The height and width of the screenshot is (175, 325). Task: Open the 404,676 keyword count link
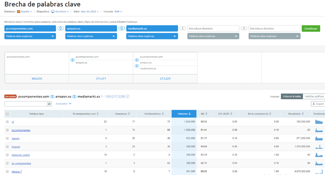[x=37, y=78]
